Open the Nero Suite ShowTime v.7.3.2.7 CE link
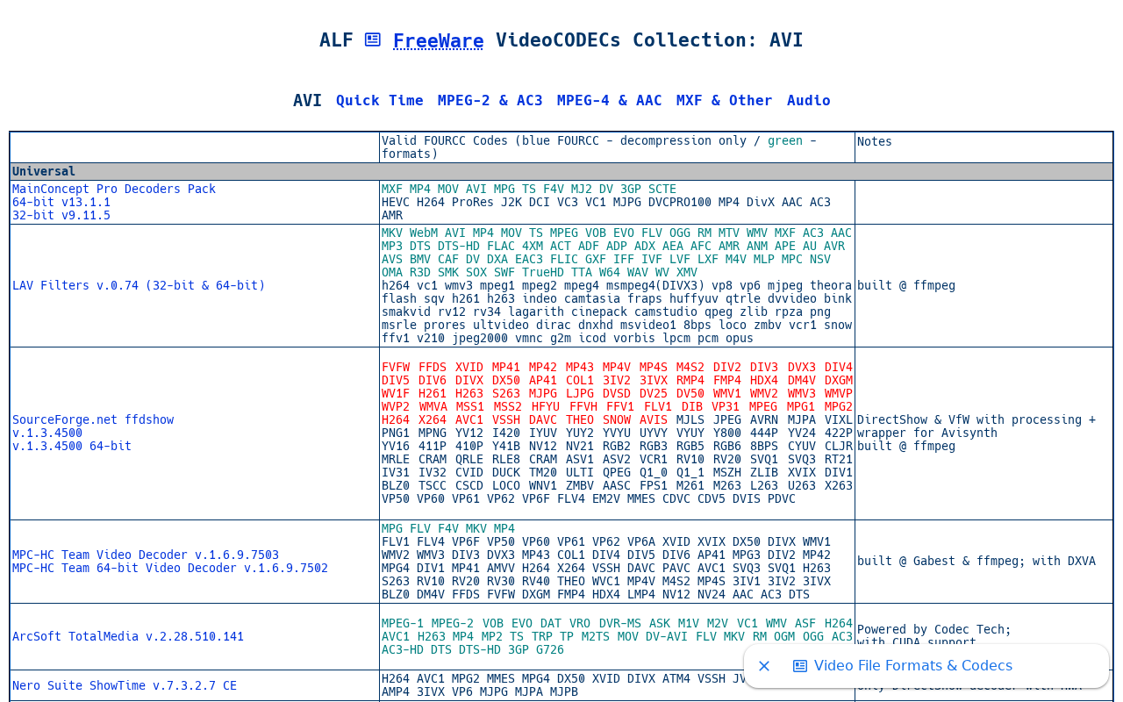The height and width of the screenshot is (702, 1123). click(125, 685)
